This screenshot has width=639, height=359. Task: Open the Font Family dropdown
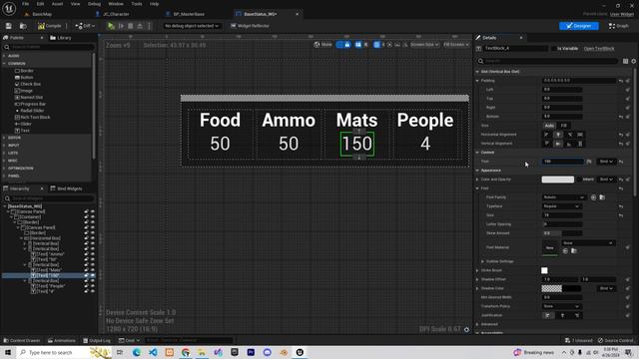pos(563,197)
